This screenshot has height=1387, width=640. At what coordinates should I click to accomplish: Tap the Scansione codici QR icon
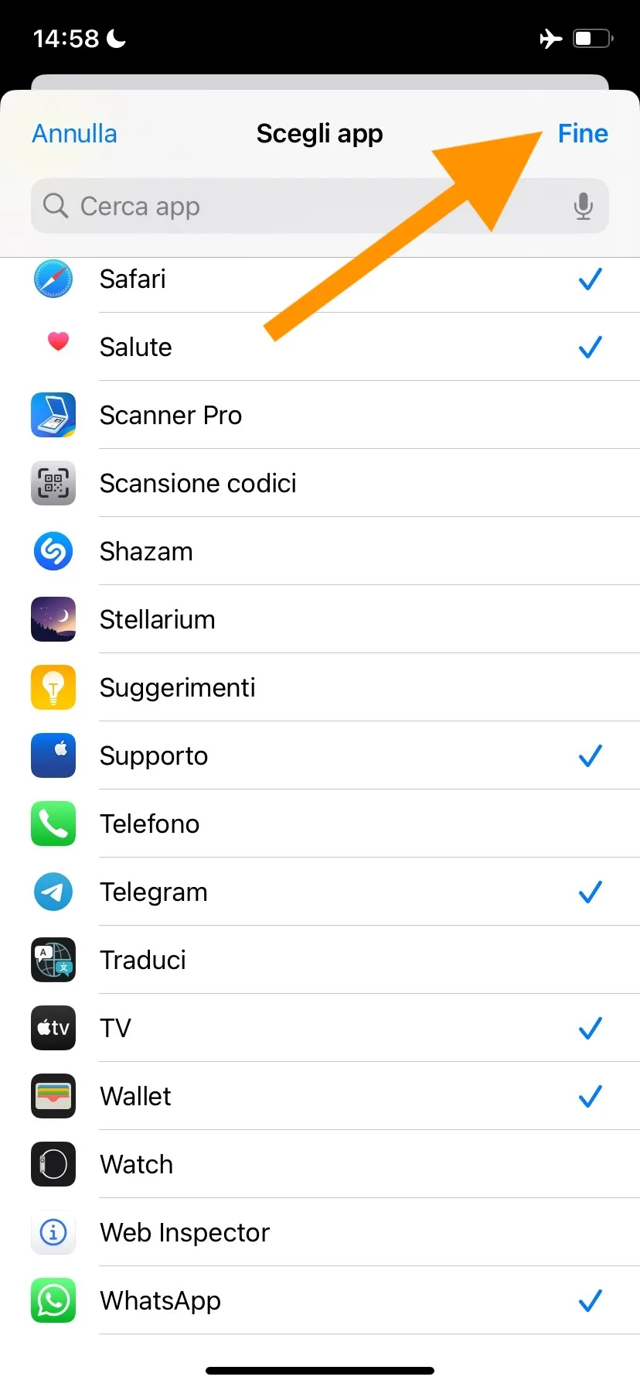53,483
